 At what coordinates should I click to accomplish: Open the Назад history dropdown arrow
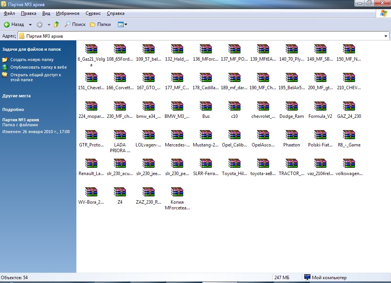coord(30,24)
